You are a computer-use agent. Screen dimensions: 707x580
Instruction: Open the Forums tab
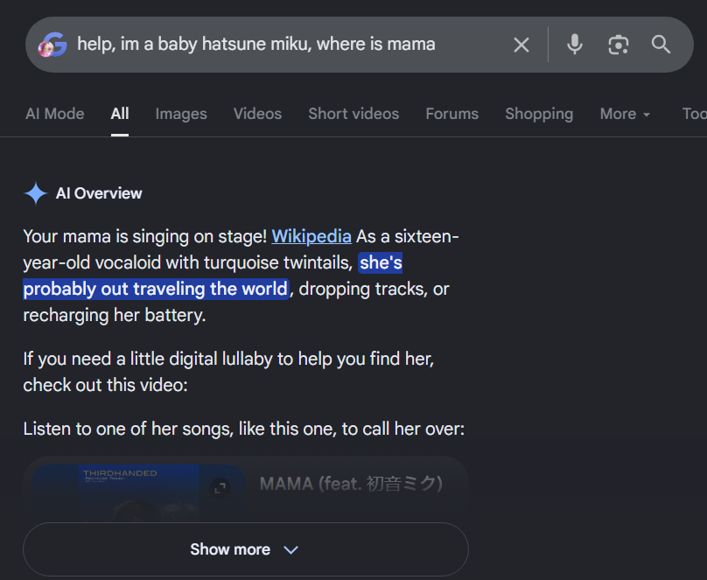click(x=451, y=114)
